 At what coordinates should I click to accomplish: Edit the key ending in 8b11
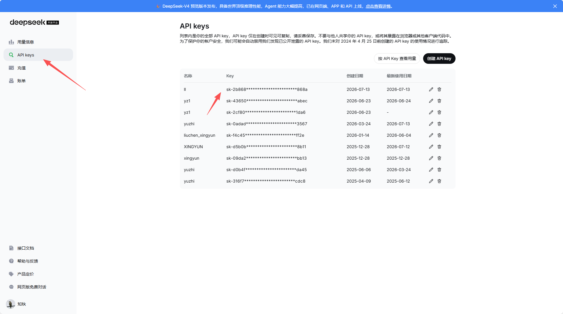(431, 147)
